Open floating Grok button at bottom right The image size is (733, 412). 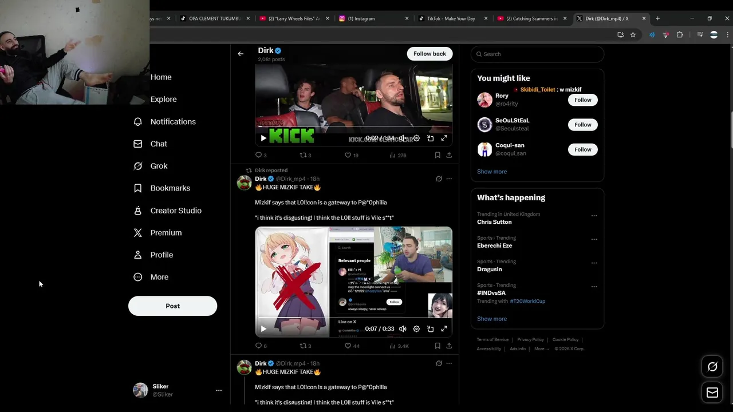712,367
